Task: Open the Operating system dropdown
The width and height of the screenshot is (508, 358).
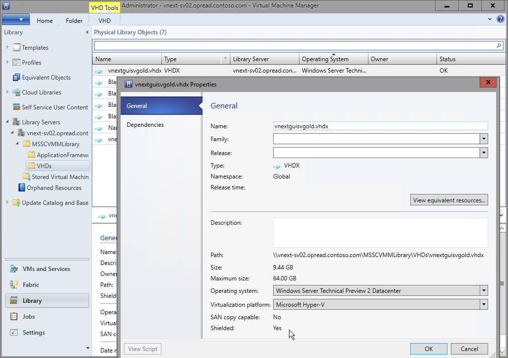Action: tap(483, 290)
